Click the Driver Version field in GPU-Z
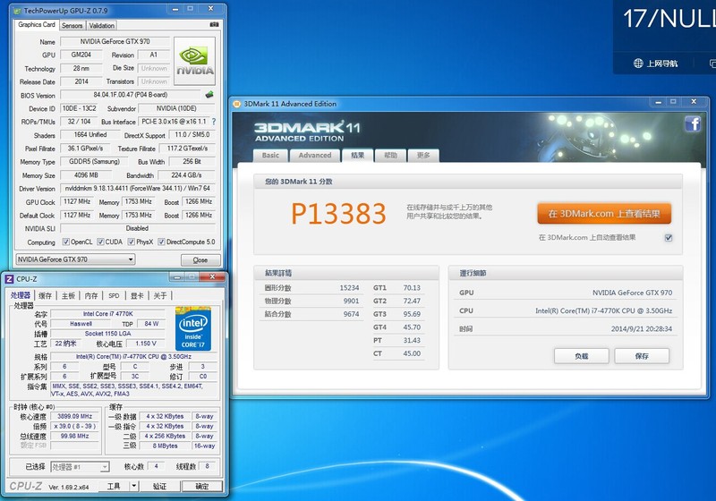The image size is (716, 501). (138, 188)
